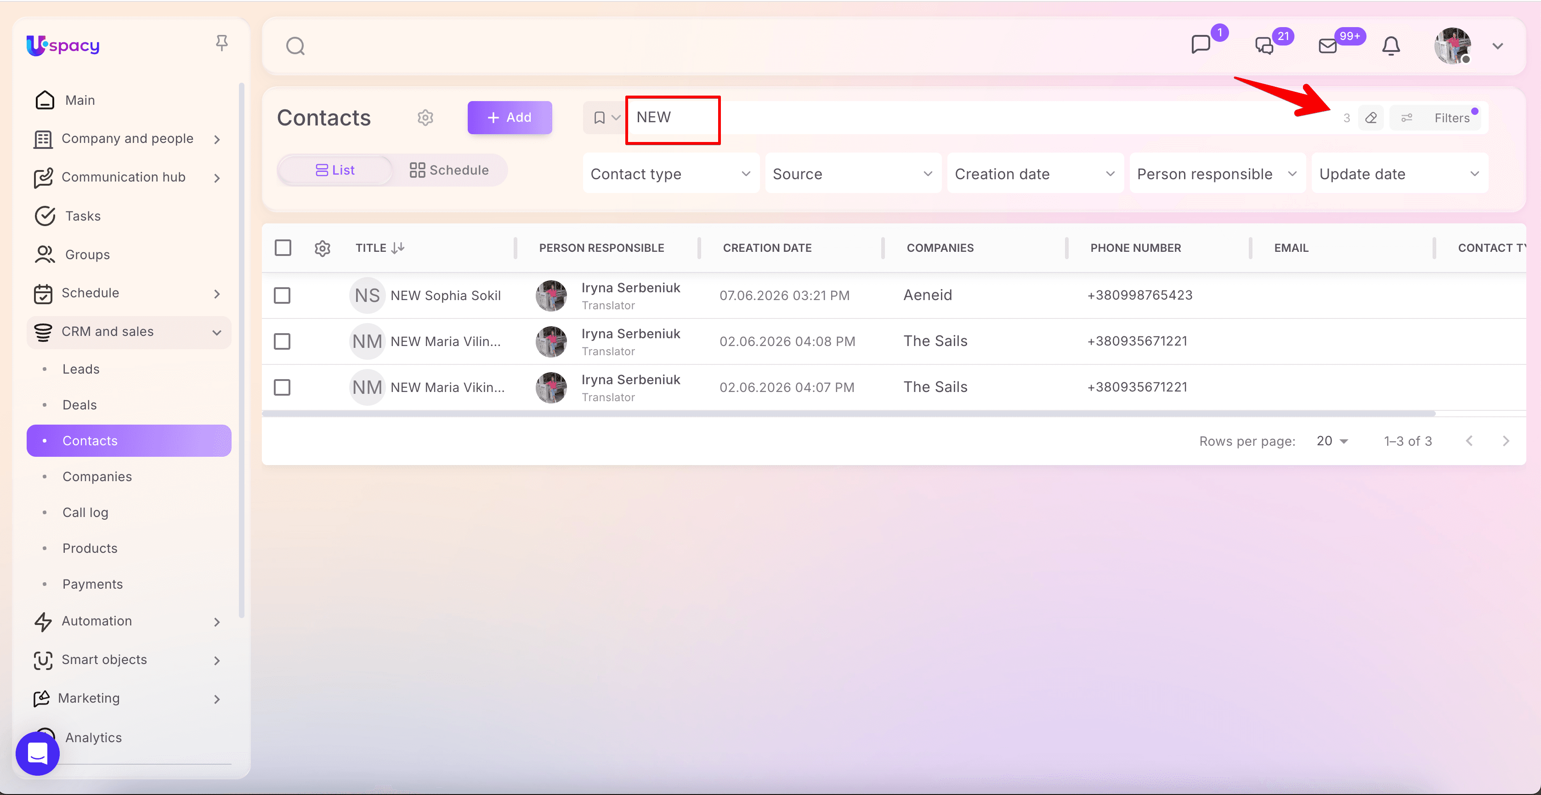Open company Aeneid
Screen dimensions: 1541x795
pyautogui.click(x=927, y=295)
